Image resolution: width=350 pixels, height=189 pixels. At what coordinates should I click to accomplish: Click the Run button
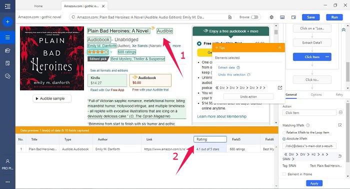click(334, 17)
